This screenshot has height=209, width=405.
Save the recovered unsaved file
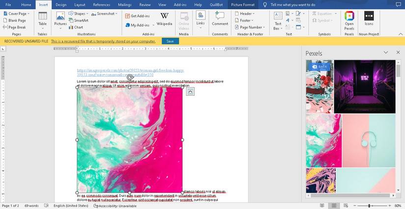point(170,41)
